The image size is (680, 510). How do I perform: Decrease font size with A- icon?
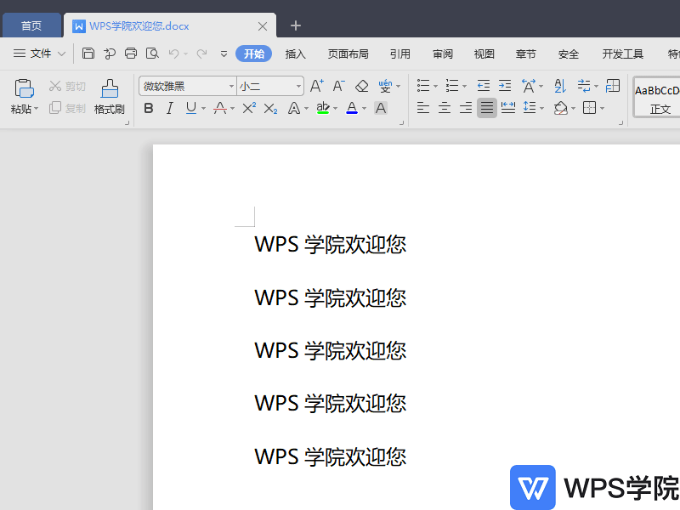click(x=338, y=86)
